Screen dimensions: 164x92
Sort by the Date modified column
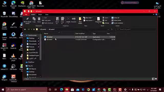(x=80, y=33)
